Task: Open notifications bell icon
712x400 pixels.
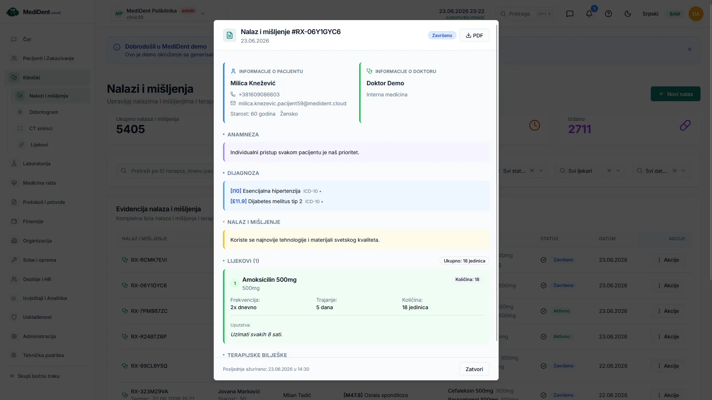Action: click(x=589, y=14)
